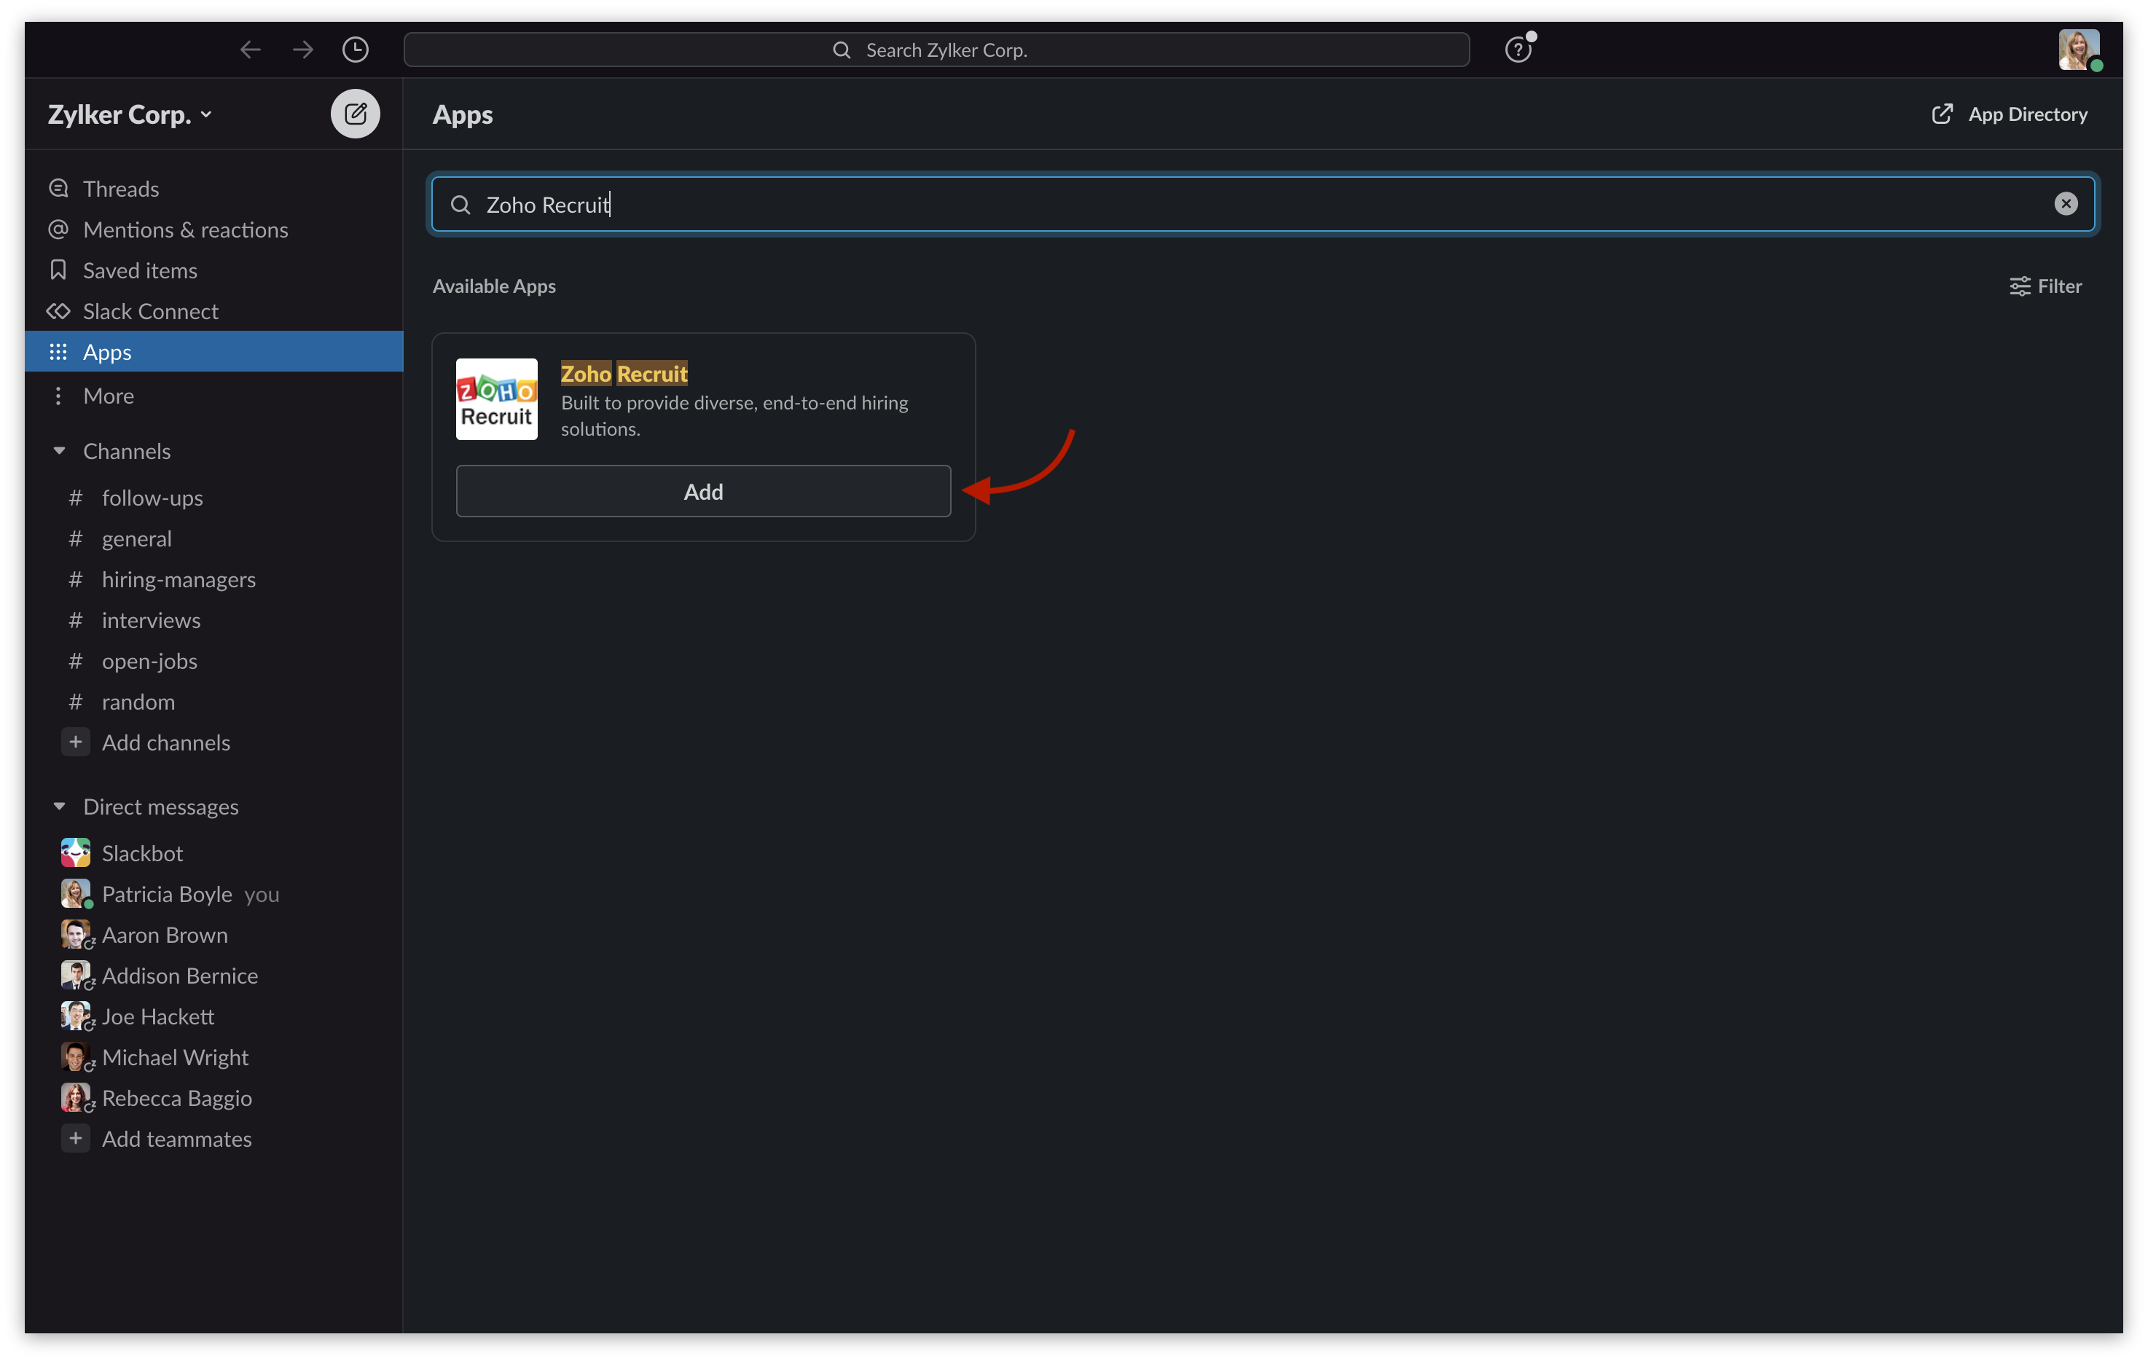Click the Zoho Recruit search input field

tap(1249, 205)
